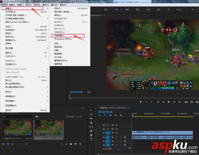Toggle timeline Snap magnet icon
The width and height of the screenshot is (199, 155).
pyautogui.click(x=105, y=115)
